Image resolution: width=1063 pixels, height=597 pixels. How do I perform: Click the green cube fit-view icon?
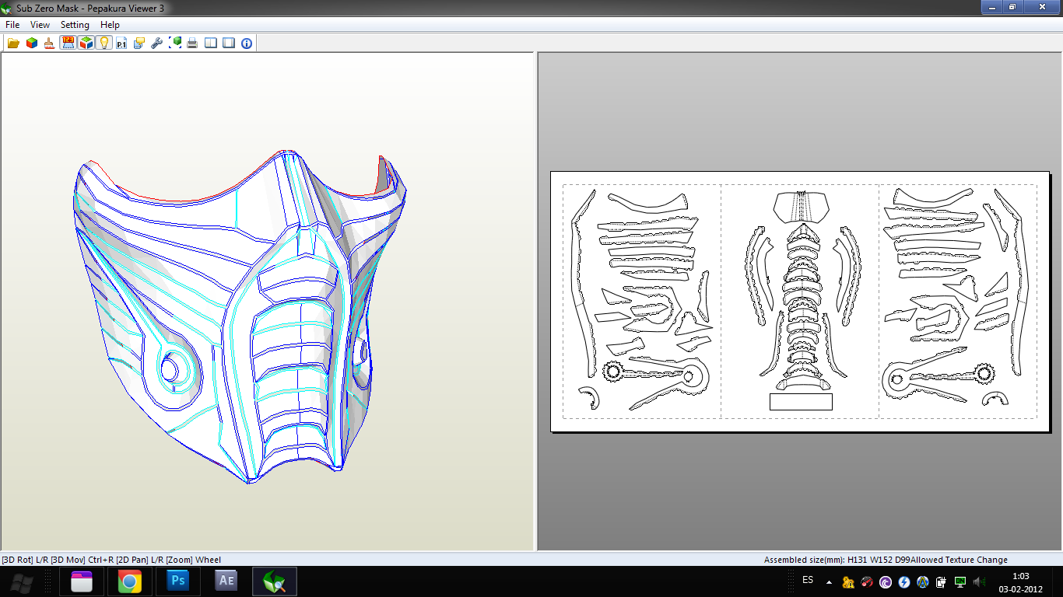tap(175, 43)
